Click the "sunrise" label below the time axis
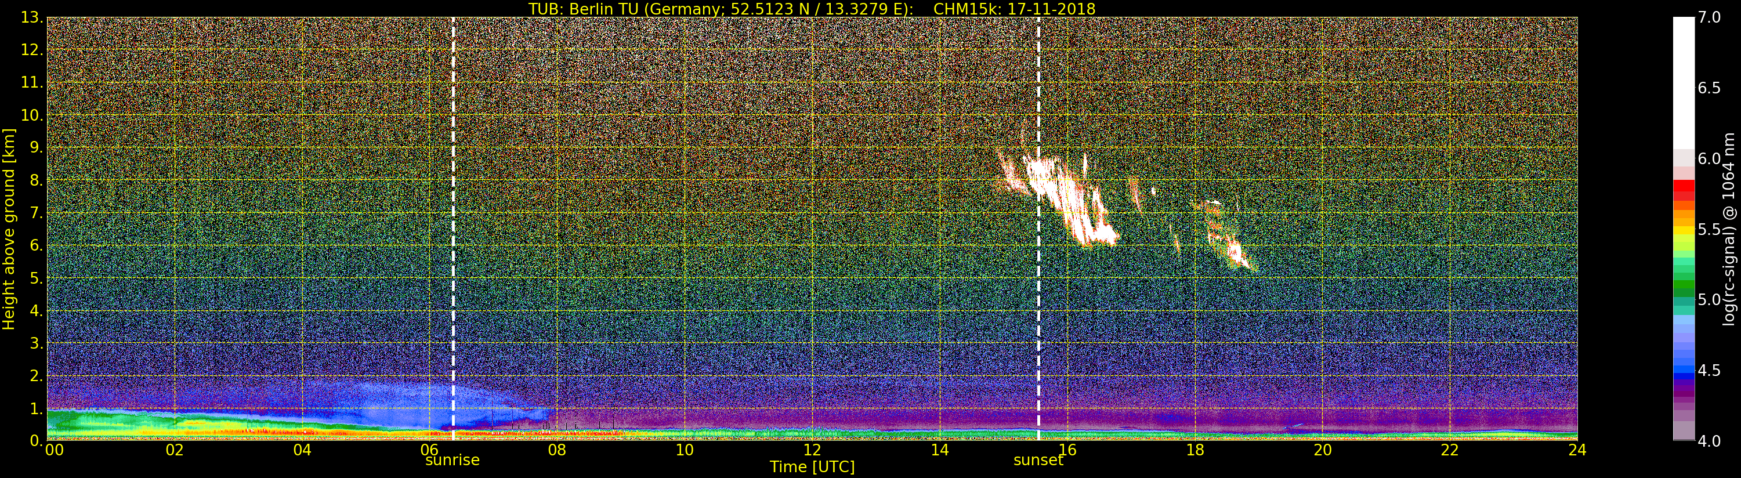 click(452, 461)
